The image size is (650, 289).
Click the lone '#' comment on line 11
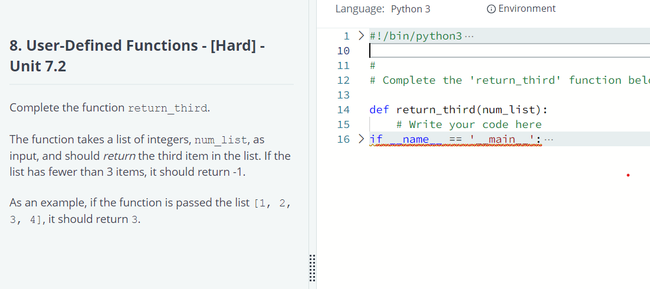point(373,65)
